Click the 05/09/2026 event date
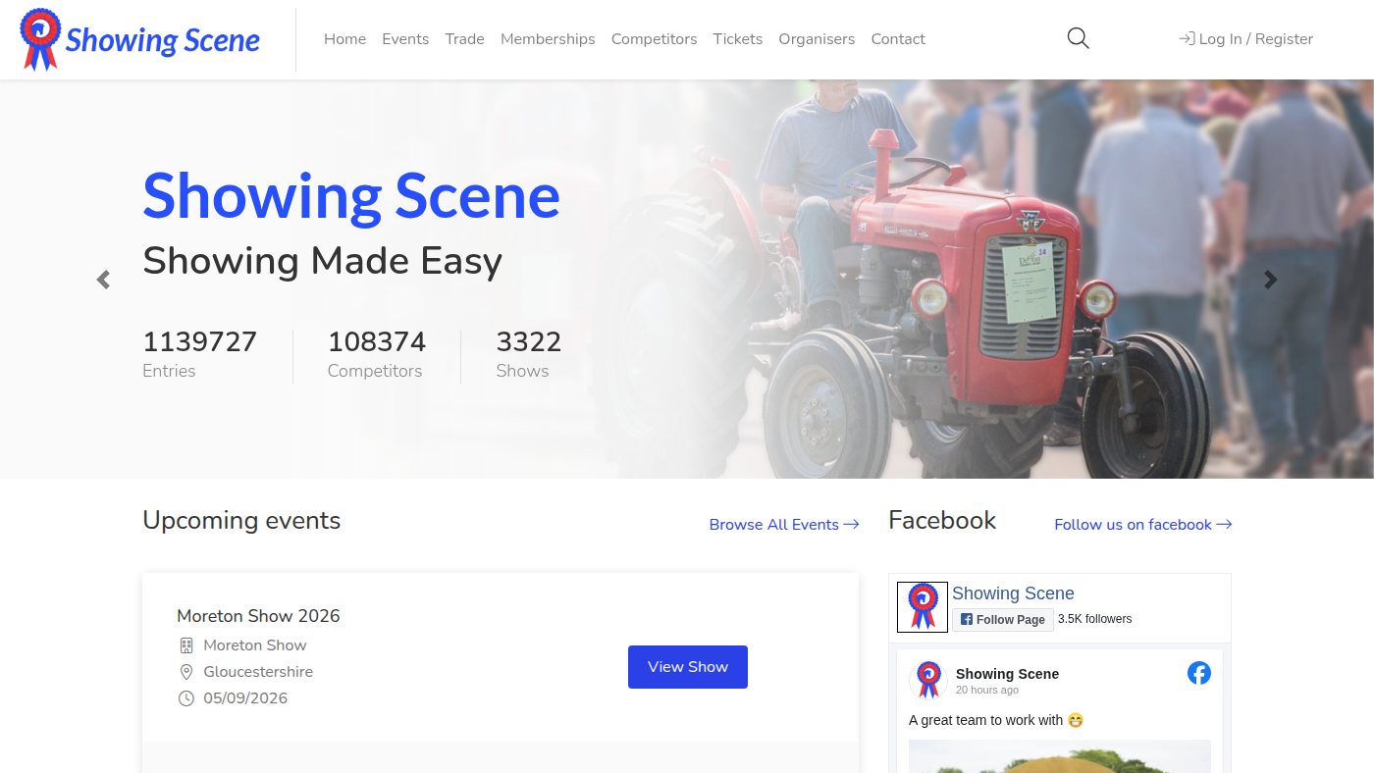This screenshot has width=1374, height=773. pos(245,698)
